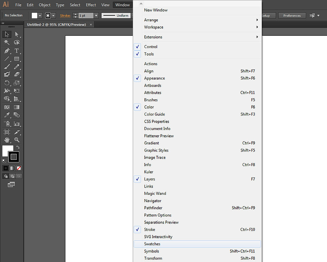Select the Symbol Sprayer tool
The image size is (327, 262).
tap(7, 124)
